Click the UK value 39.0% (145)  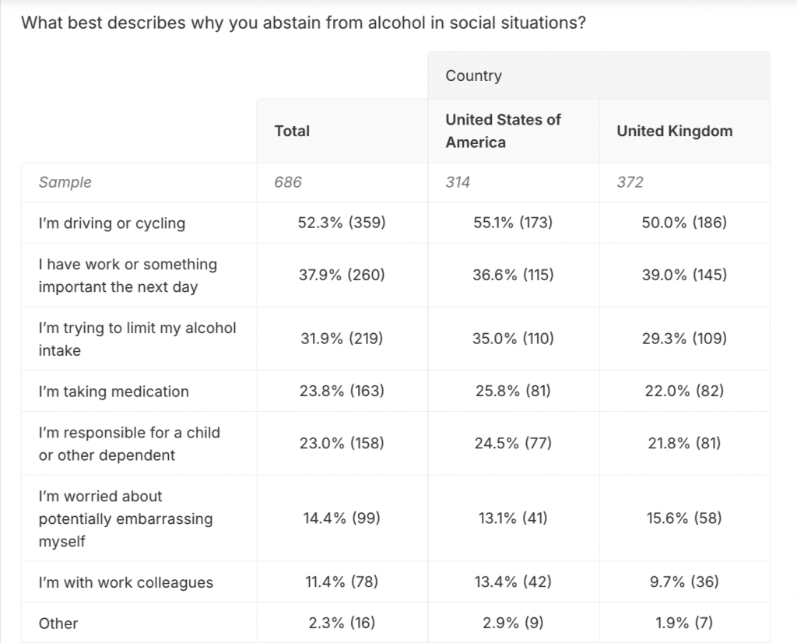[x=684, y=276]
